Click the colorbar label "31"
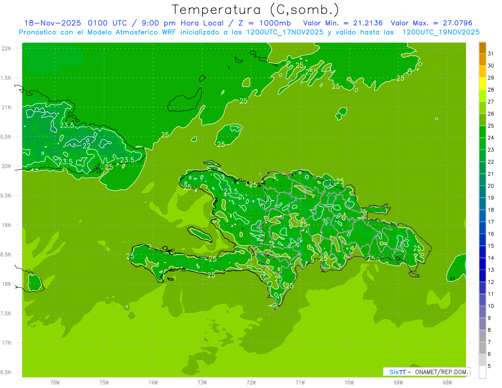The image size is (502, 388). pyautogui.click(x=491, y=54)
